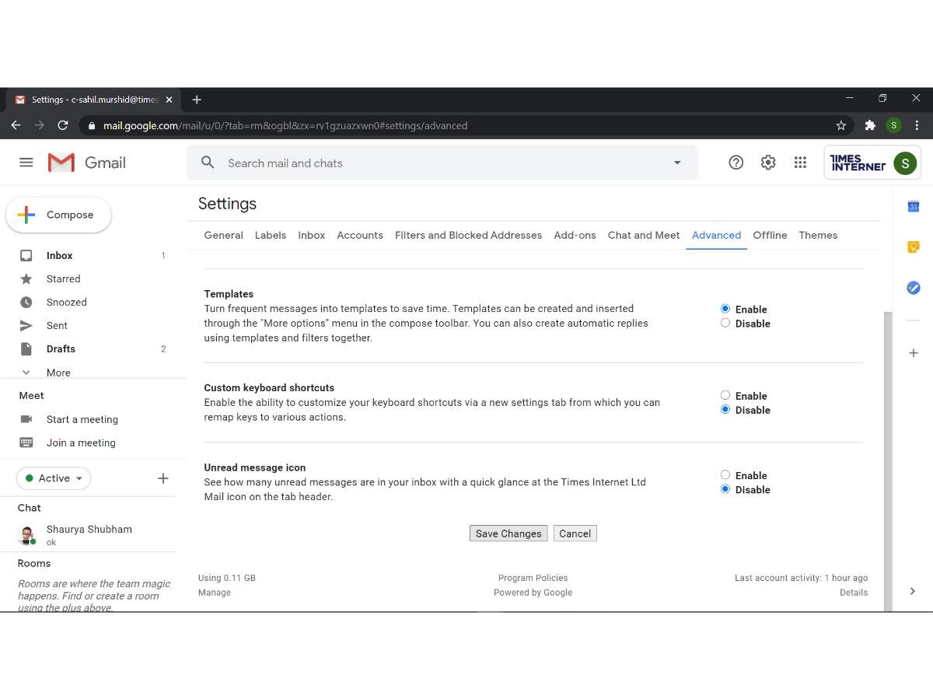The width and height of the screenshot is (933, 700).
Task: Expand the collapsed right side panel arrow
Action: [x=913, y=591]
